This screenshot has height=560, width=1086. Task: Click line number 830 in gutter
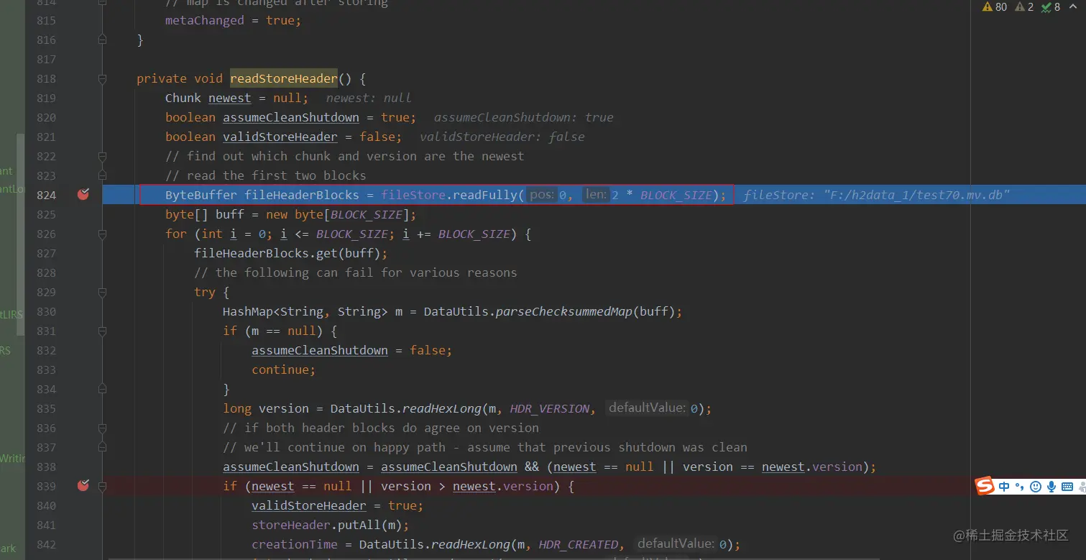pyautogui.click(x=46, y=311)
